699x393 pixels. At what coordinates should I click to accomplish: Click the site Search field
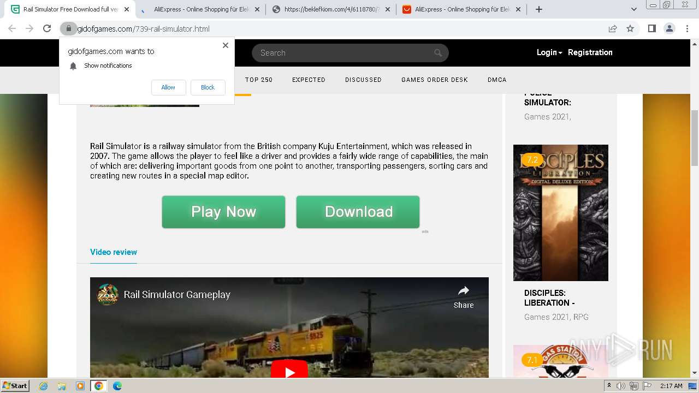(350, 53)
